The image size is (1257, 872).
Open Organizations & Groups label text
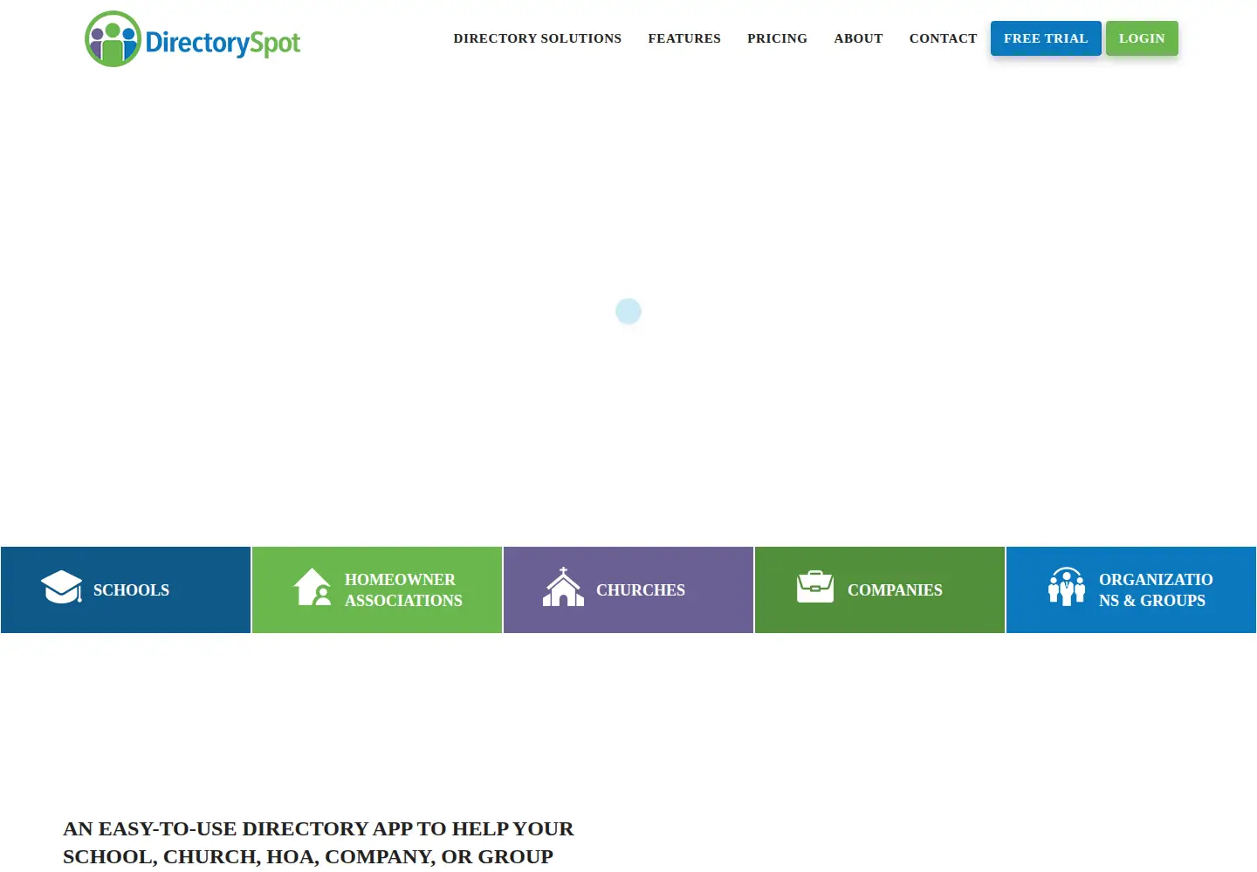click(x=1156, y=590)
